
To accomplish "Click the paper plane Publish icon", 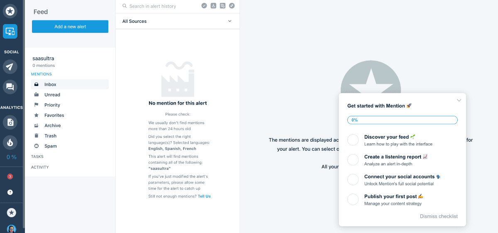I will click(x=10, y=66).
